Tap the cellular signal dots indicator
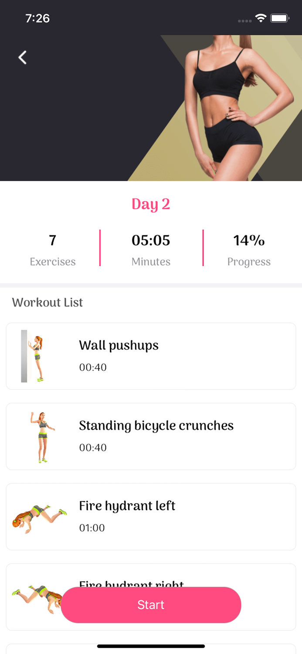 [x=244, y=20]
